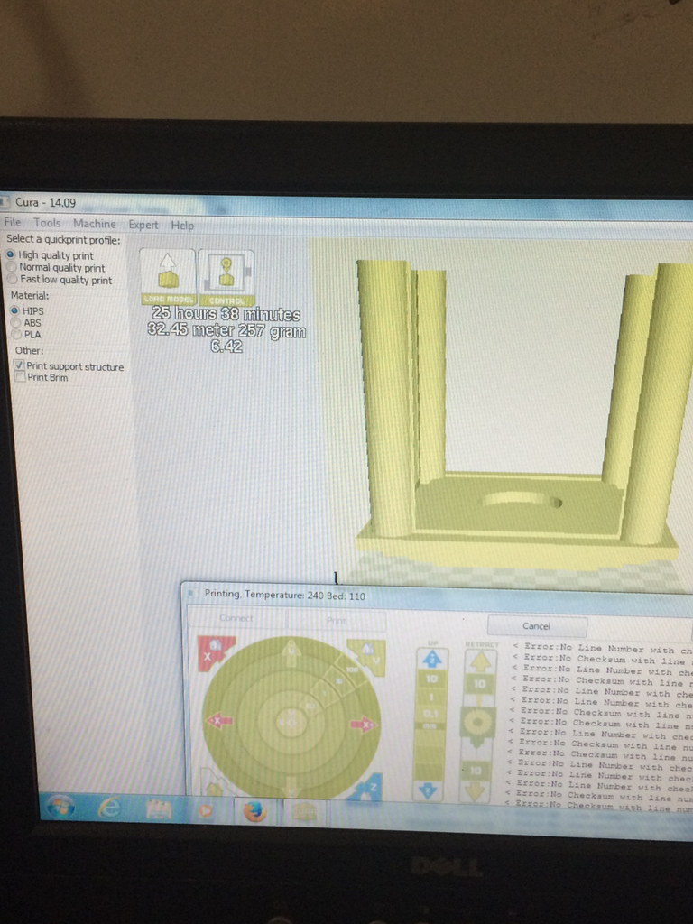The image size is (693, 924).
Task: Click the center of the XY jog wheel
Action: click(x=291, y=722)
